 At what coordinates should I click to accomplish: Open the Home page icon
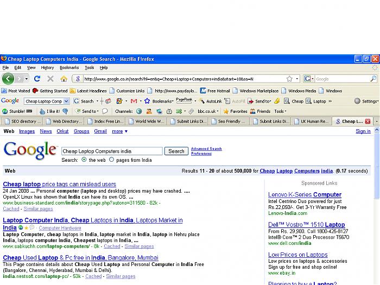tap(64, 79)
